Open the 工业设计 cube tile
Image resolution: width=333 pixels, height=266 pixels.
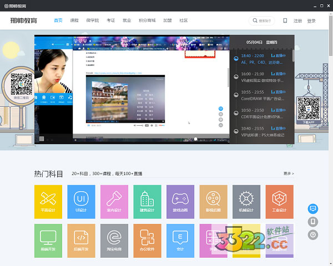(x=280, y=202)
